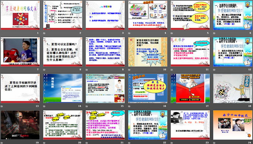Select slide 3 with two blue questions
The width and height of the screenshot is (253, 144).
pos(105,15)
